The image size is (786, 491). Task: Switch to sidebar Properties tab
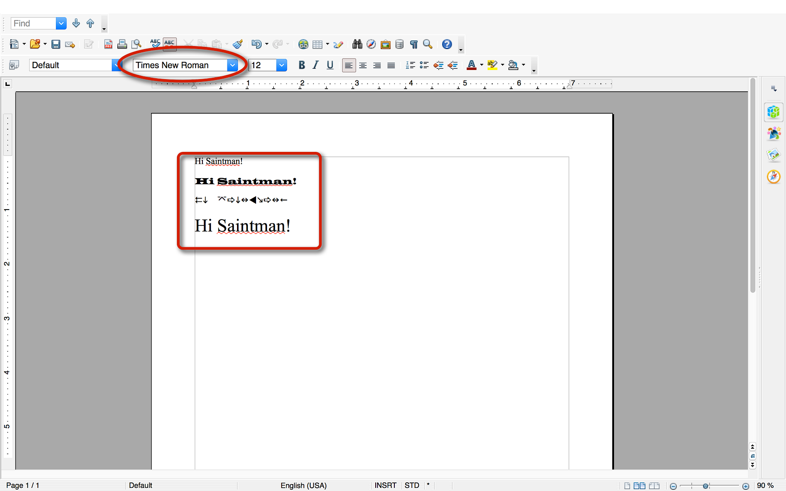(x=773, y=112)
